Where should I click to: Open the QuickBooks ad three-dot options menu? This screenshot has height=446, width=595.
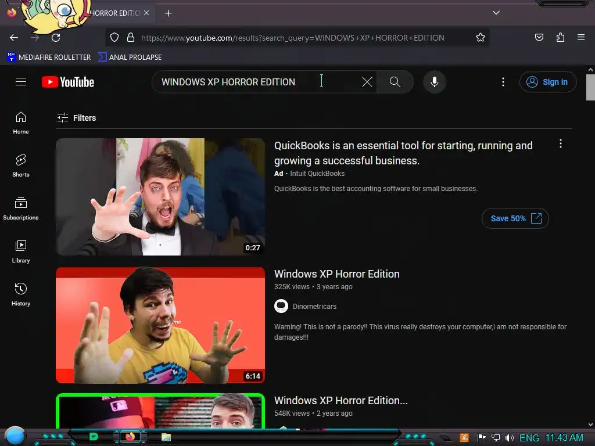[561, 143]
